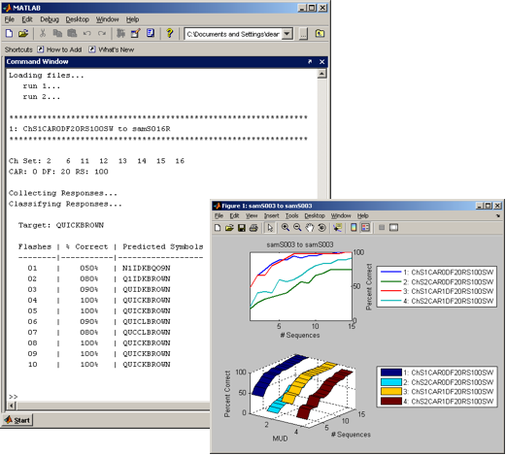The height and width of the screenshot is (455, 506).
Task: Toggle Edit Plot arrow tool in Figure 1
Action: [269, 228]
